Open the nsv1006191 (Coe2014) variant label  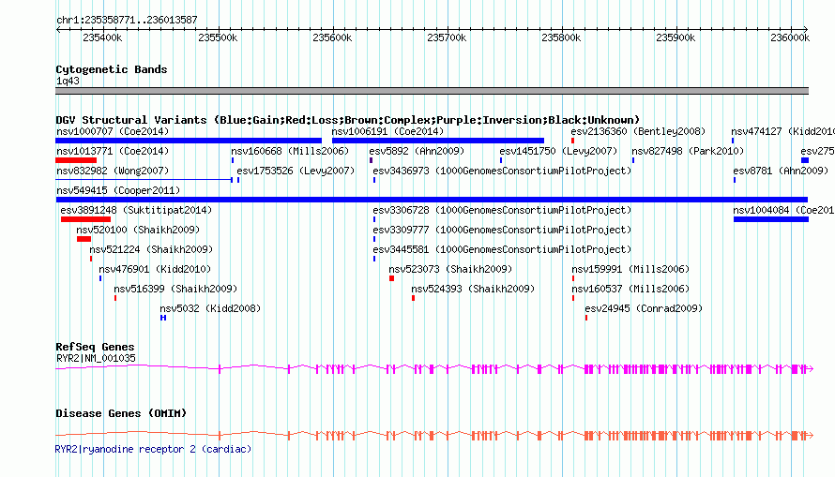(x=387, y=131)
